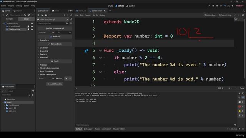Open script attached to ElseStructure node
Image resolution: width=246 pixels, height=138 pixels.
tap(28, 30)
